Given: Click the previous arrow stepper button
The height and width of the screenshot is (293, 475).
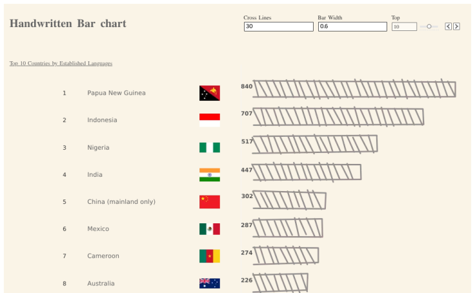Looking at the screenshot, I should pos(449,26).
